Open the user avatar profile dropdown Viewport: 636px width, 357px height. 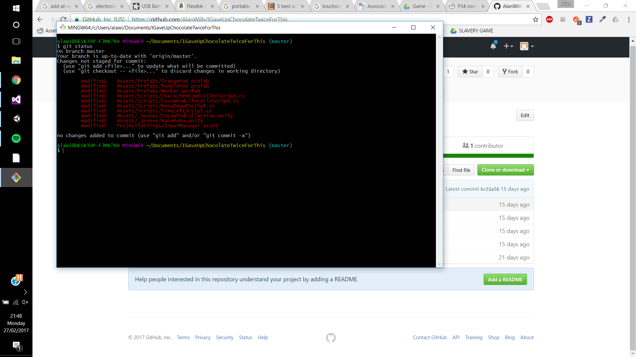pos(527,46)
